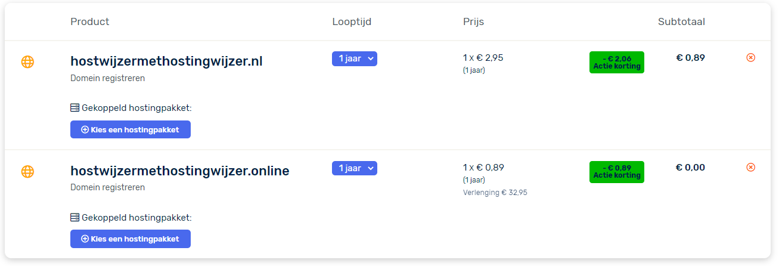Remove the .online domain from cart
This screenshot has width=779, height=266.
point(750,167)
